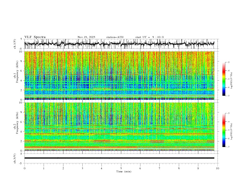This screenshot has width=245, height=189.
Task: Click the "VLF Spectra" plot title
Action: pyautogui.click(x=35, y=37)
